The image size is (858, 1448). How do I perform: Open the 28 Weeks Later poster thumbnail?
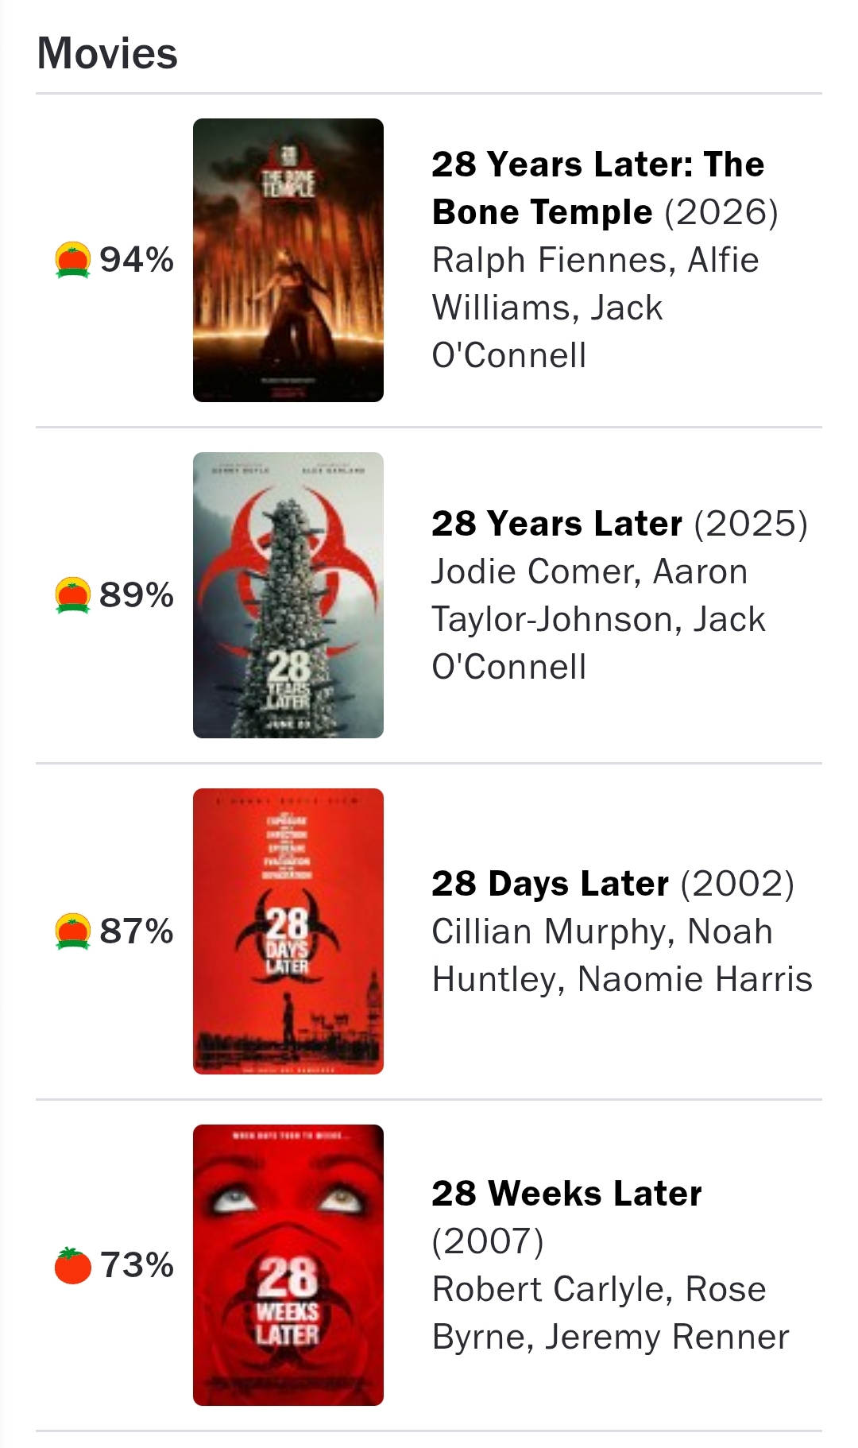[x=288, y=1265]
